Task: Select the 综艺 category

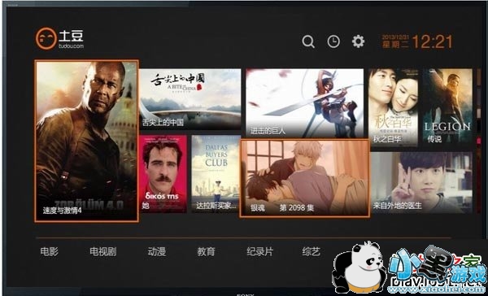Action: coord(311,251)
